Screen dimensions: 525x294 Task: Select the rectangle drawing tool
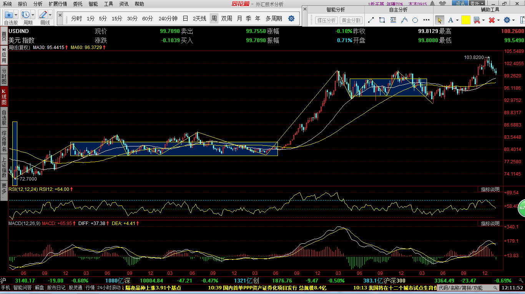tap(382, 20)
